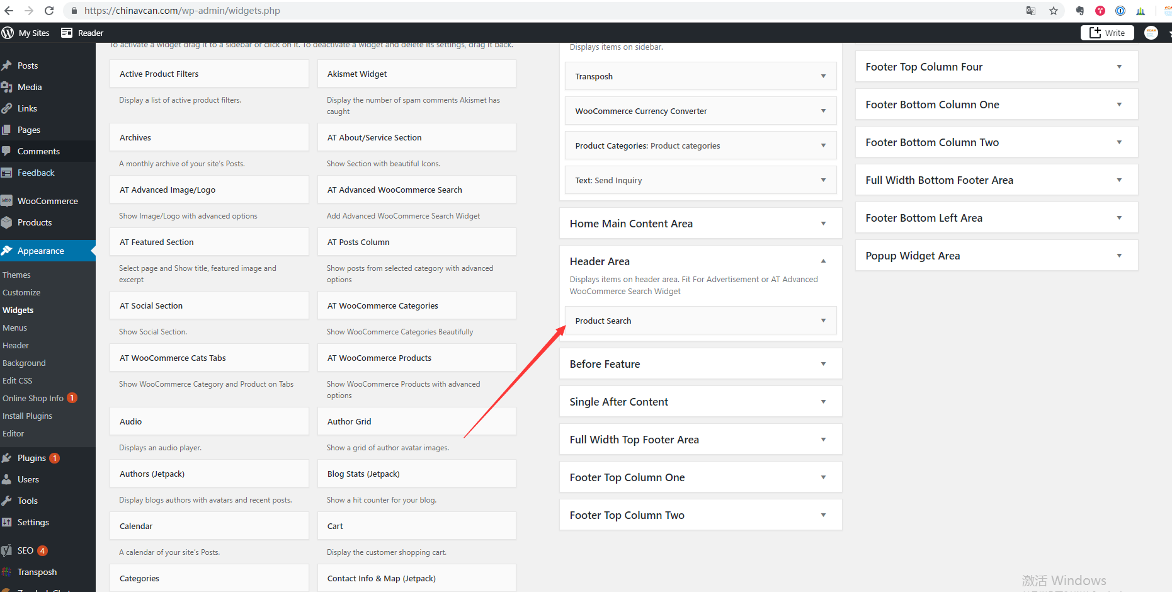Click the Feedback icon in sidebar
Image resolution: width=1172 pixels, height=592 pixels.
click(7, 173)
